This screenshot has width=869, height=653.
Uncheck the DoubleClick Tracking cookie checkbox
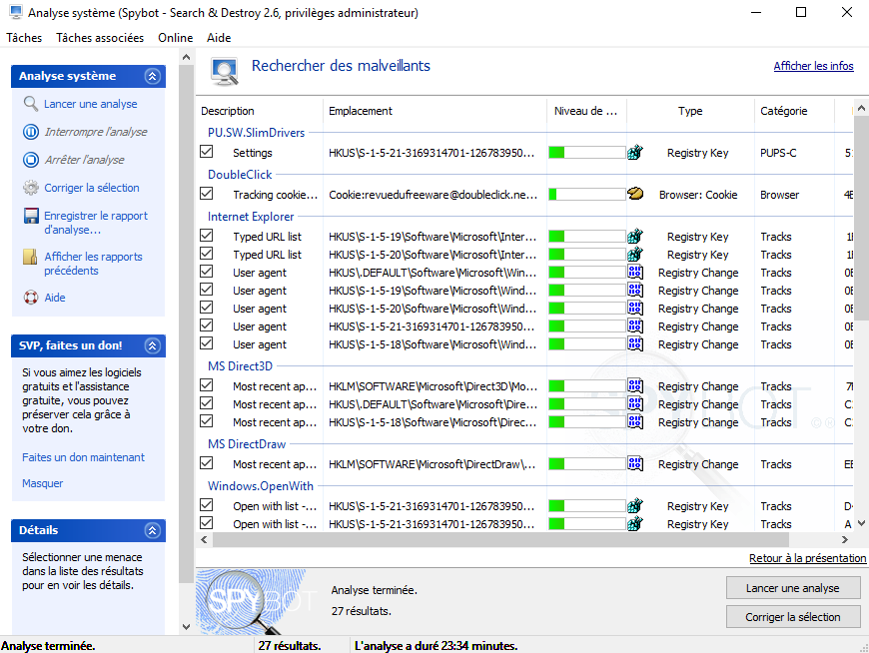(206, 194)
